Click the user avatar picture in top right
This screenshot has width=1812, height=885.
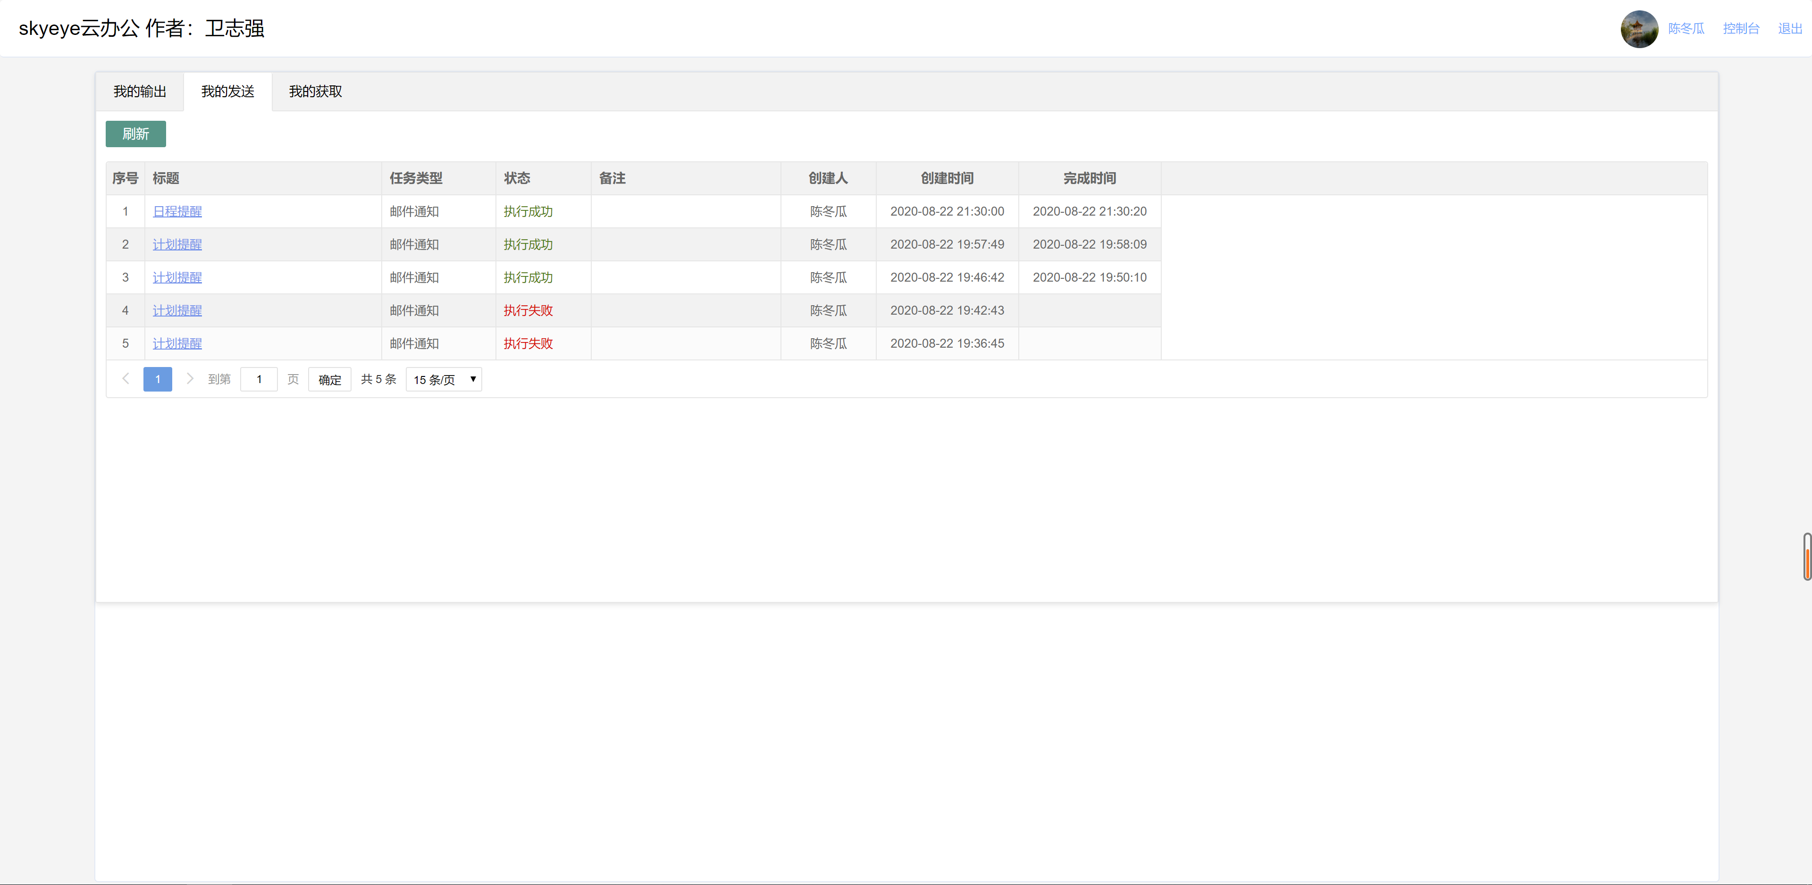[1639, 29]
